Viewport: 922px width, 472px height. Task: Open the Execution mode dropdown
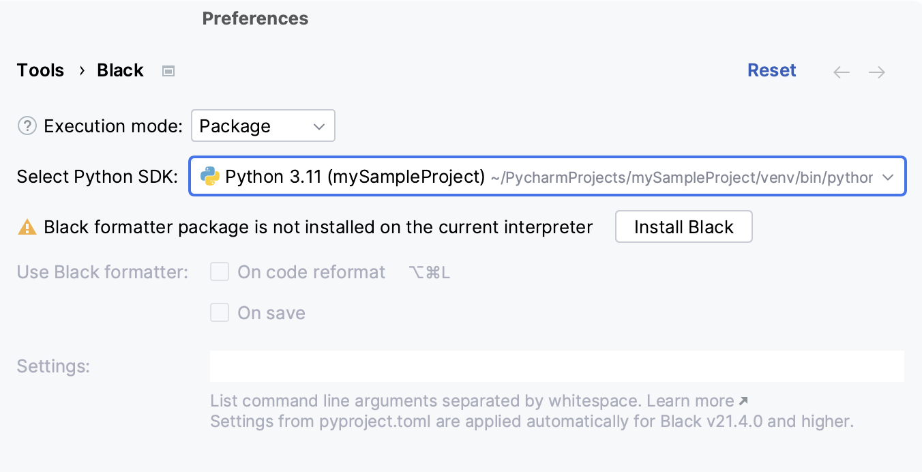tap(263, 126)
